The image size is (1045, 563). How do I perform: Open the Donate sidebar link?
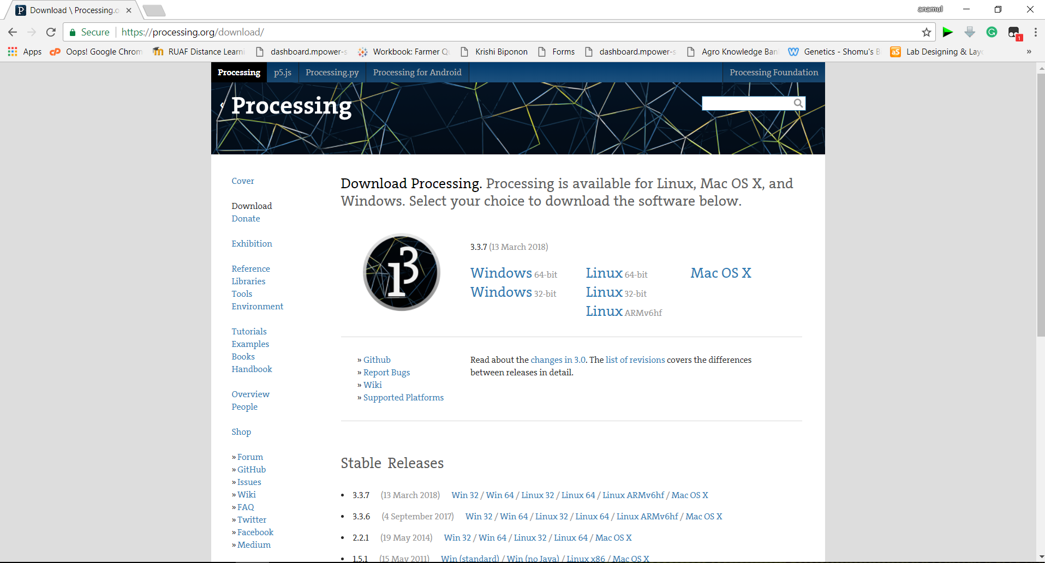coord(246,219)
